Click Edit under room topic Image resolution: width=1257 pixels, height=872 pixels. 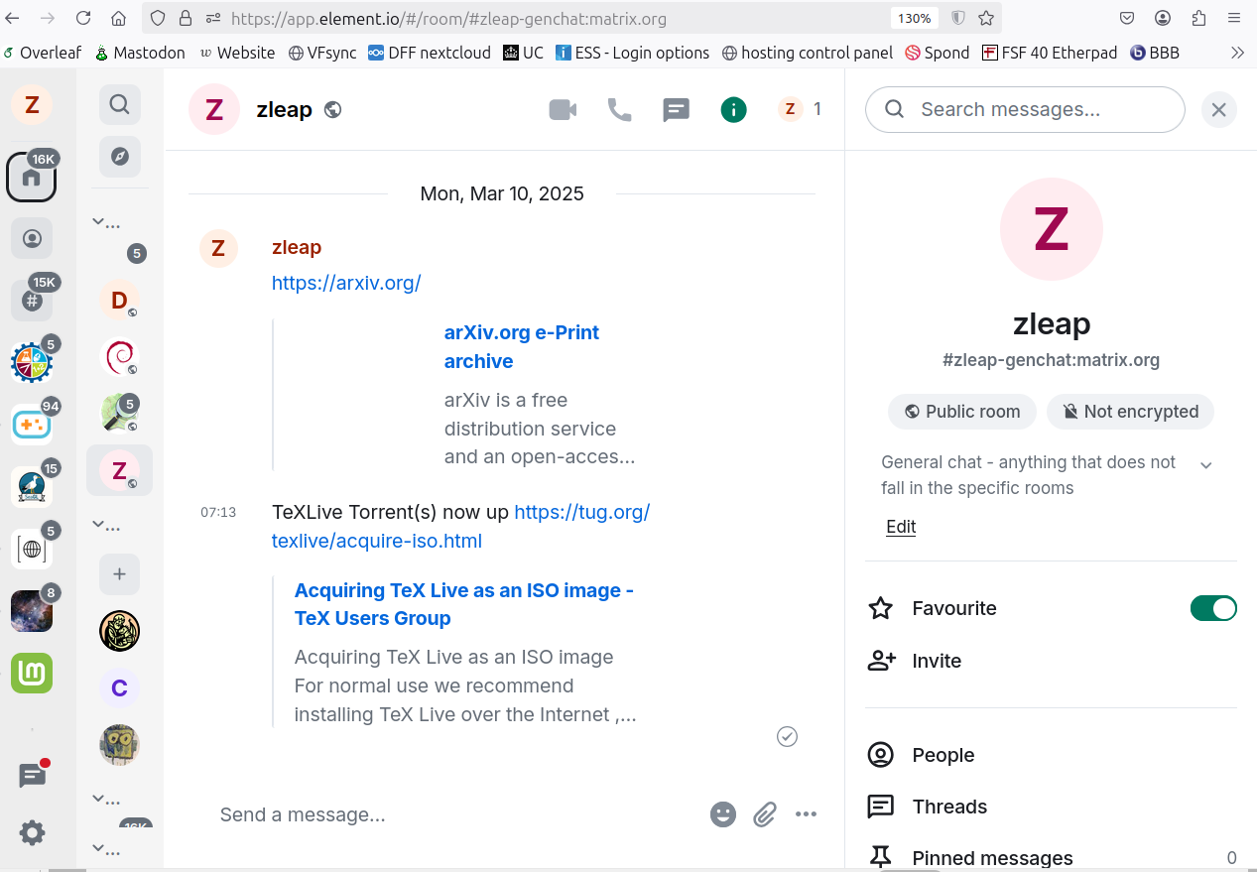pos(901,527)
